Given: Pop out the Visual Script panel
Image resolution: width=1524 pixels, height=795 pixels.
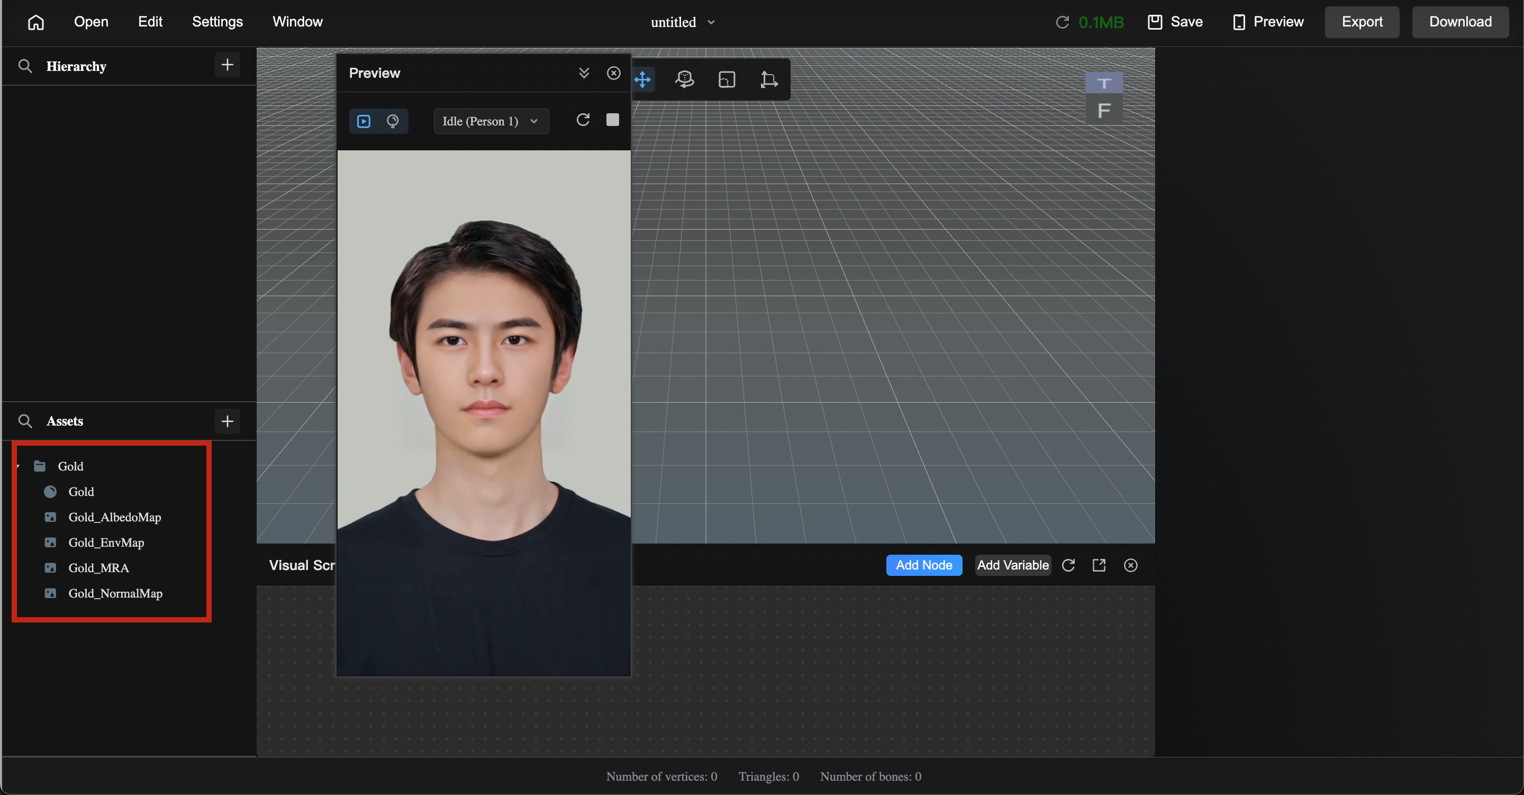Looking at the screenshot, I should point(1099,565).
